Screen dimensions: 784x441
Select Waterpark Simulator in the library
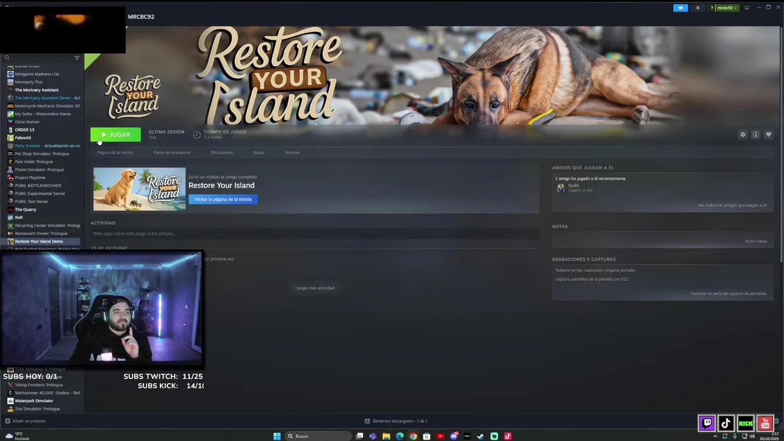click(34, 401)
